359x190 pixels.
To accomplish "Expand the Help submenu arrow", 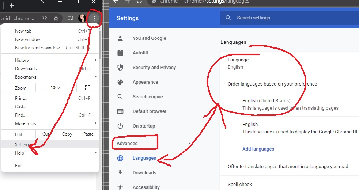I will click(95, 153).
